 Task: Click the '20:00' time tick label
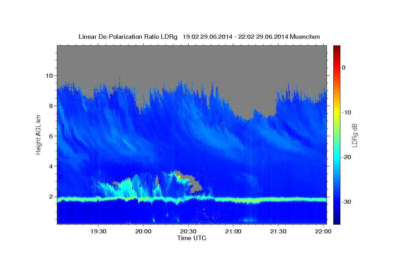[x=143, y=232]
